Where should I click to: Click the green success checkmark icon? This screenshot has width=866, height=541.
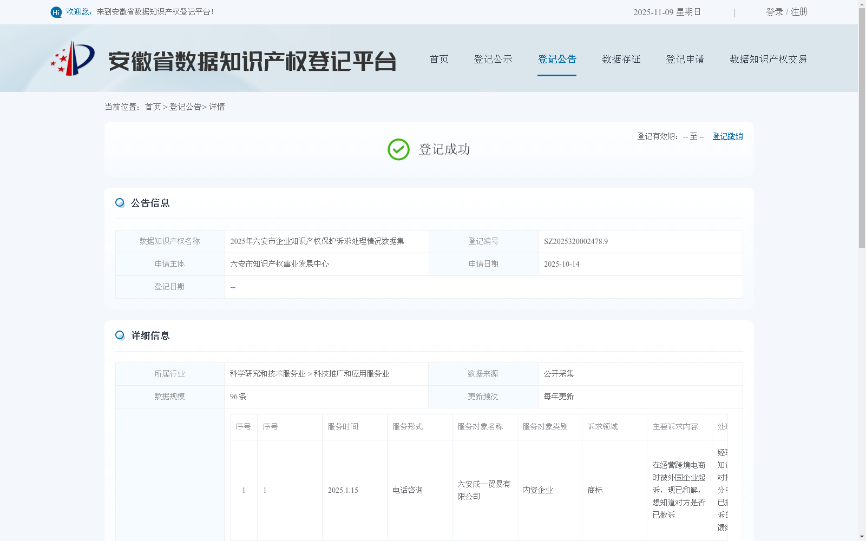(398, 149)
